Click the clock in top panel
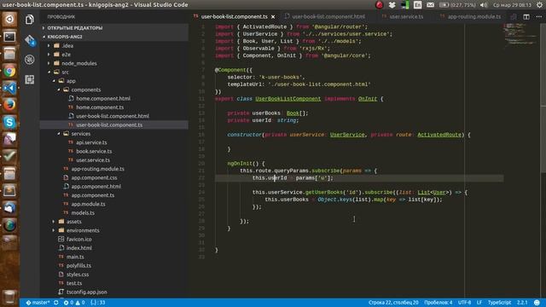 (512, 5)
